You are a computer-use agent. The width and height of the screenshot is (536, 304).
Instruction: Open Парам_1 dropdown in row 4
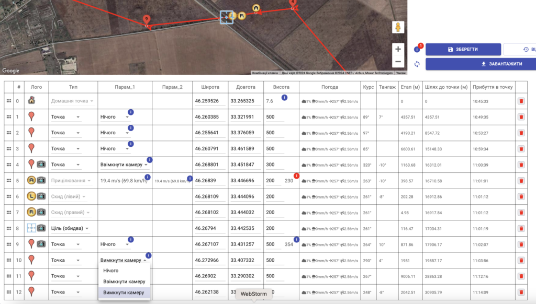[124, 165]
